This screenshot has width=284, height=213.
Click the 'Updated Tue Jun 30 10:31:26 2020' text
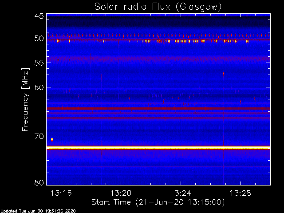tap(38, 211)
